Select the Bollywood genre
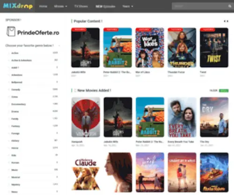 point(17,82)
